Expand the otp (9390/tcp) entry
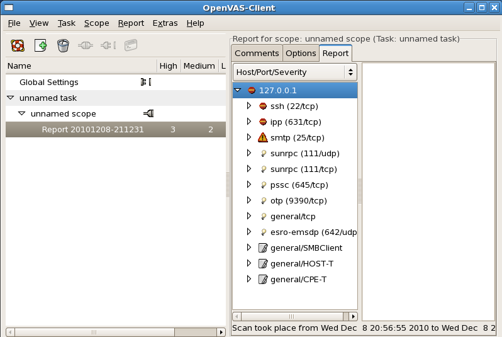 (x=248, y=200)
